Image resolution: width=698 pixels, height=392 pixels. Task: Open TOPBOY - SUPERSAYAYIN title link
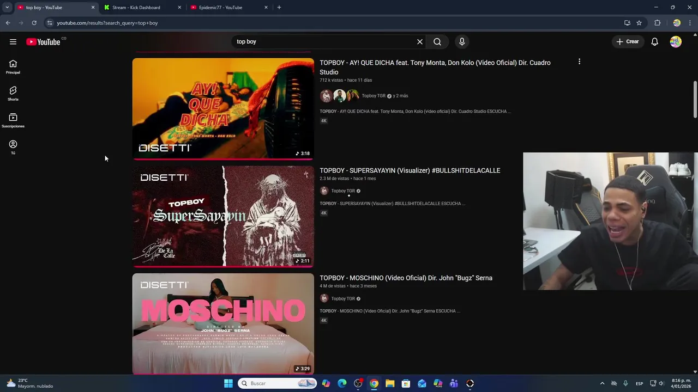(410, 170)
